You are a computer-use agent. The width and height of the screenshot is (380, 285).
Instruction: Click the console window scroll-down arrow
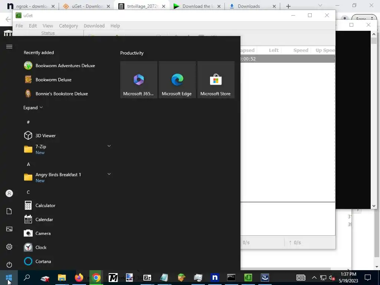pyautogui.click(x=374, y=206)
